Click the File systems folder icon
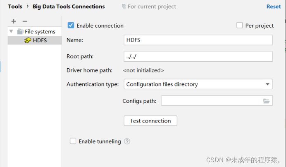 click(x=20, y=32)
